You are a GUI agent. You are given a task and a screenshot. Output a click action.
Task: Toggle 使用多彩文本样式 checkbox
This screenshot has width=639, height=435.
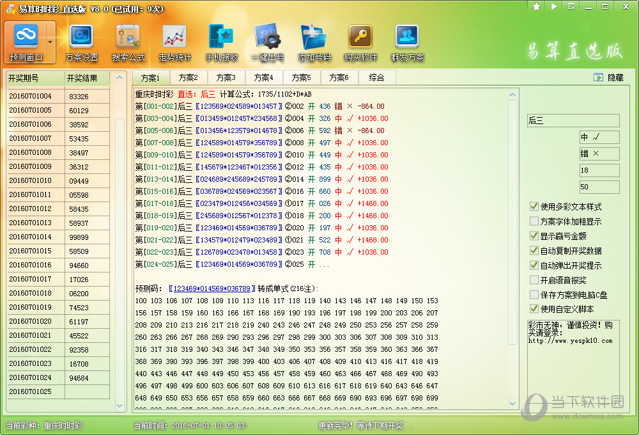click(x=534, y=207)
